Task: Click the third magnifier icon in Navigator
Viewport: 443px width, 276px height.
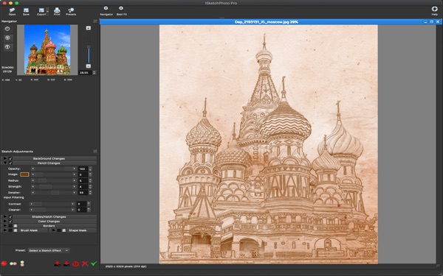Action: [x=7, y=47]
